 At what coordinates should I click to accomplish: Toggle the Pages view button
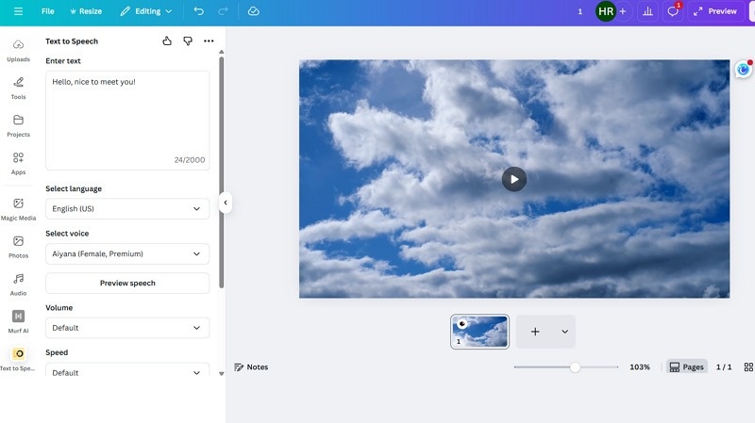pos(687,366)
